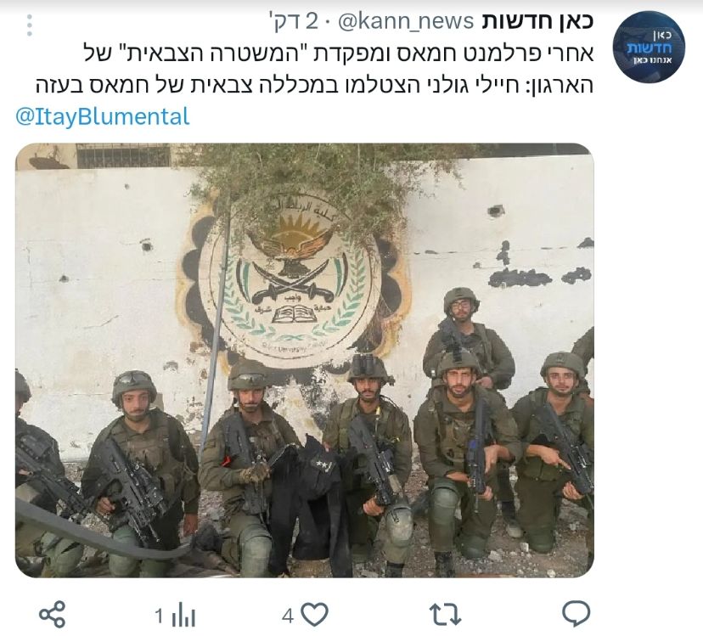The width and height of the screenshot is (703, 636).
Task: Open the @ItayBlumental mention link
Action: [x=103, y=116]
